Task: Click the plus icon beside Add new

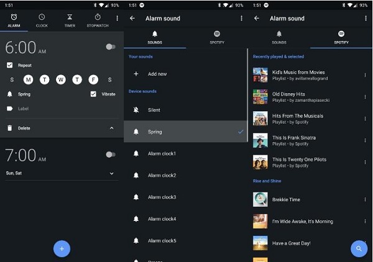Action: (136, 74)
